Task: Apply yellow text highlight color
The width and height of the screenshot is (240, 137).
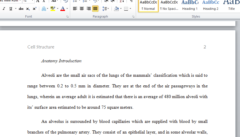Action: pos(53,9)
